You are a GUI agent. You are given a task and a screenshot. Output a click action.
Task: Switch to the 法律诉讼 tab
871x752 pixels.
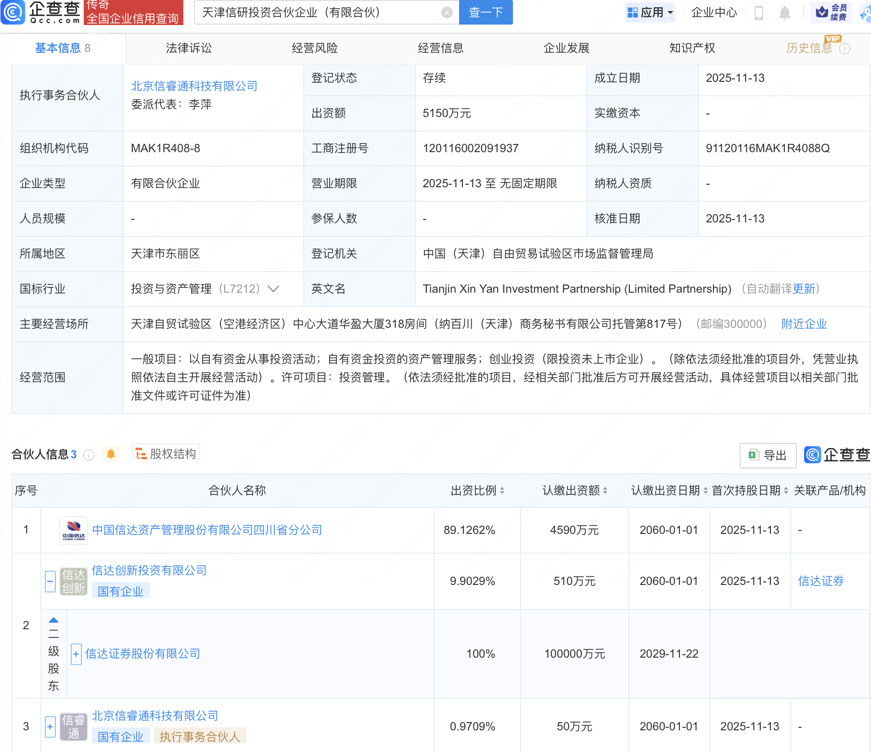tap(189, 48)
